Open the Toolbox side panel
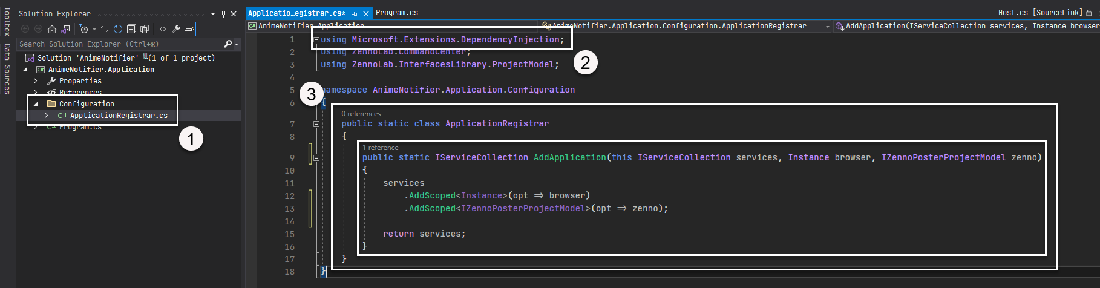Viewport: 1100px width, 288px height. [x=7, y=22]
